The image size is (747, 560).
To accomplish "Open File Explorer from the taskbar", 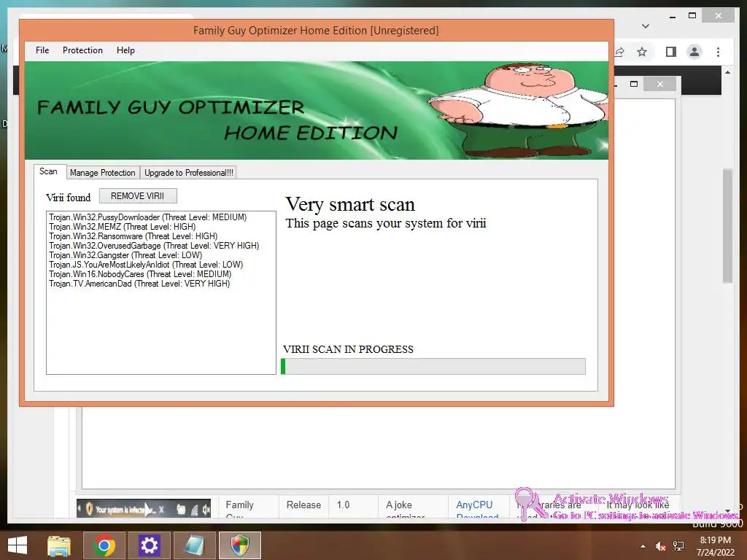I will (x=59, y=545).
